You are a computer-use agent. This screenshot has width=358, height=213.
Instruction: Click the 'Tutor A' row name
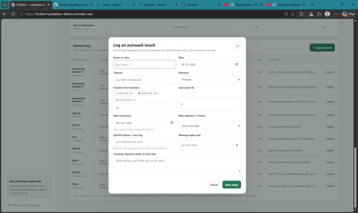pyautogui.click(x=76, y=173)
